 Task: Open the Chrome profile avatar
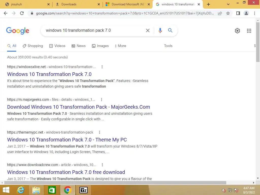(x=246, y=13)
